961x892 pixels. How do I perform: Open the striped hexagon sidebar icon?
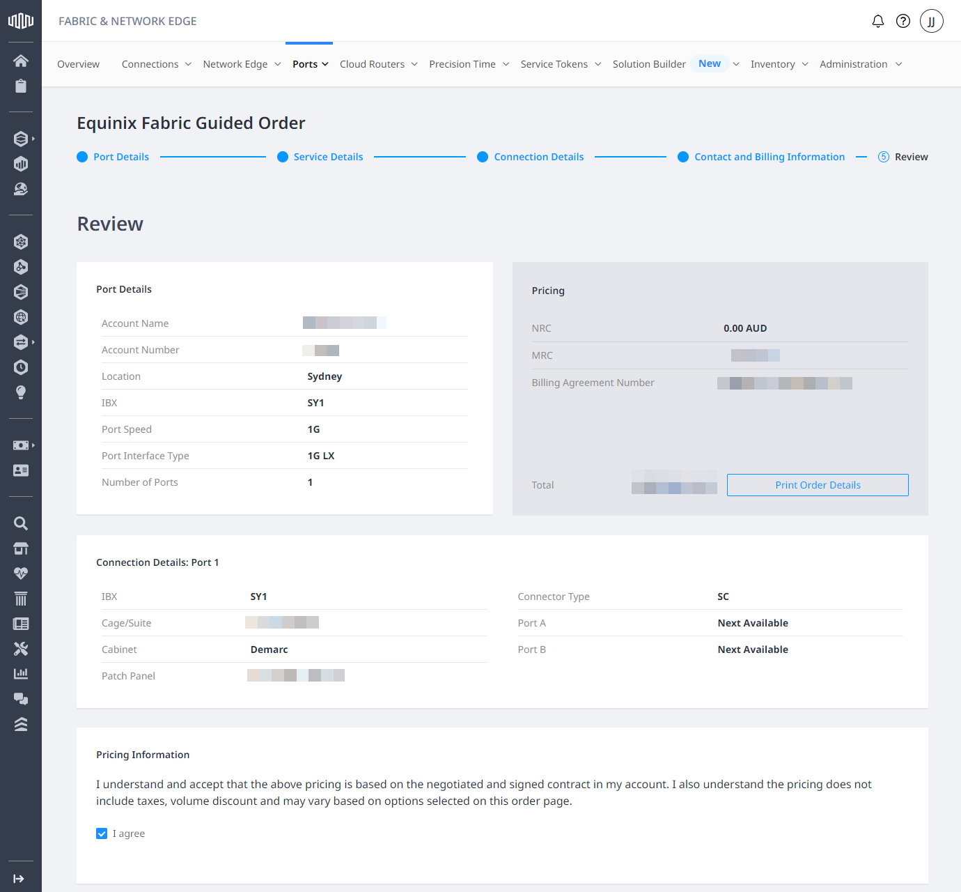click(21, 292)
